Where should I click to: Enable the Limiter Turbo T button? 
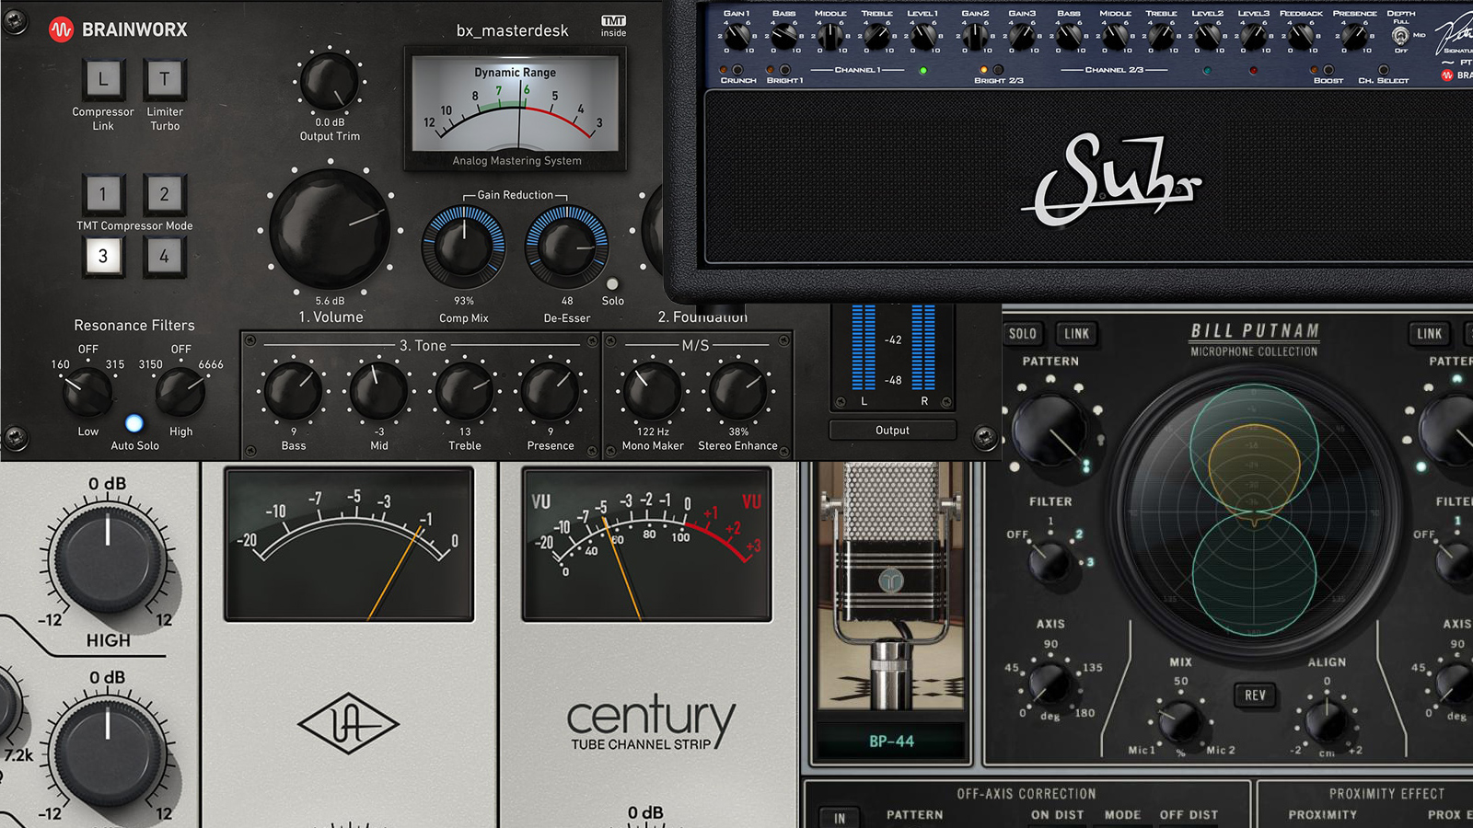tap(165, 80)
